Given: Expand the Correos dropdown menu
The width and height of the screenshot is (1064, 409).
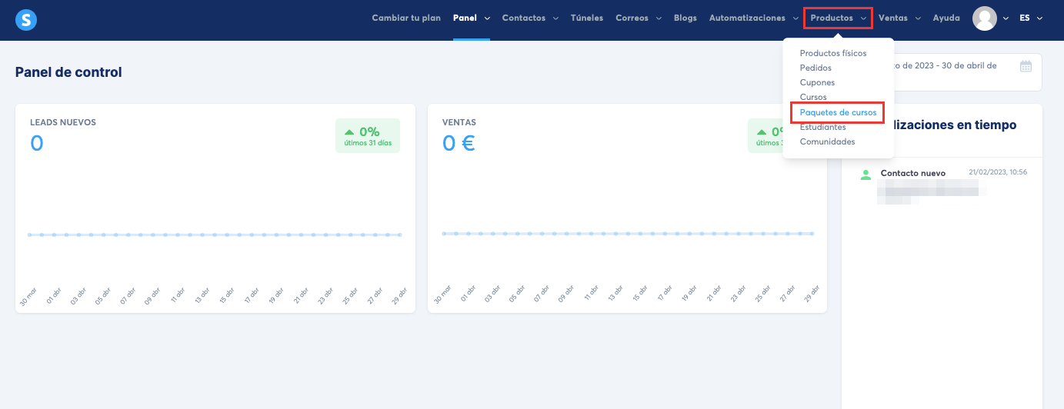Looking at the screenshot, I should tap(638, 18).
